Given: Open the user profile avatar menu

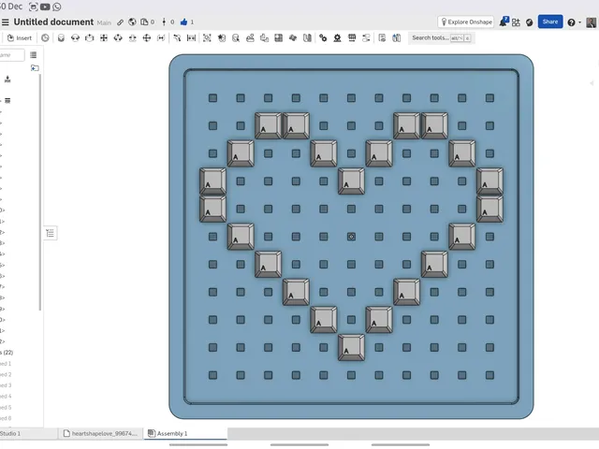Looking at the screenshot, I should pos(591,22).
